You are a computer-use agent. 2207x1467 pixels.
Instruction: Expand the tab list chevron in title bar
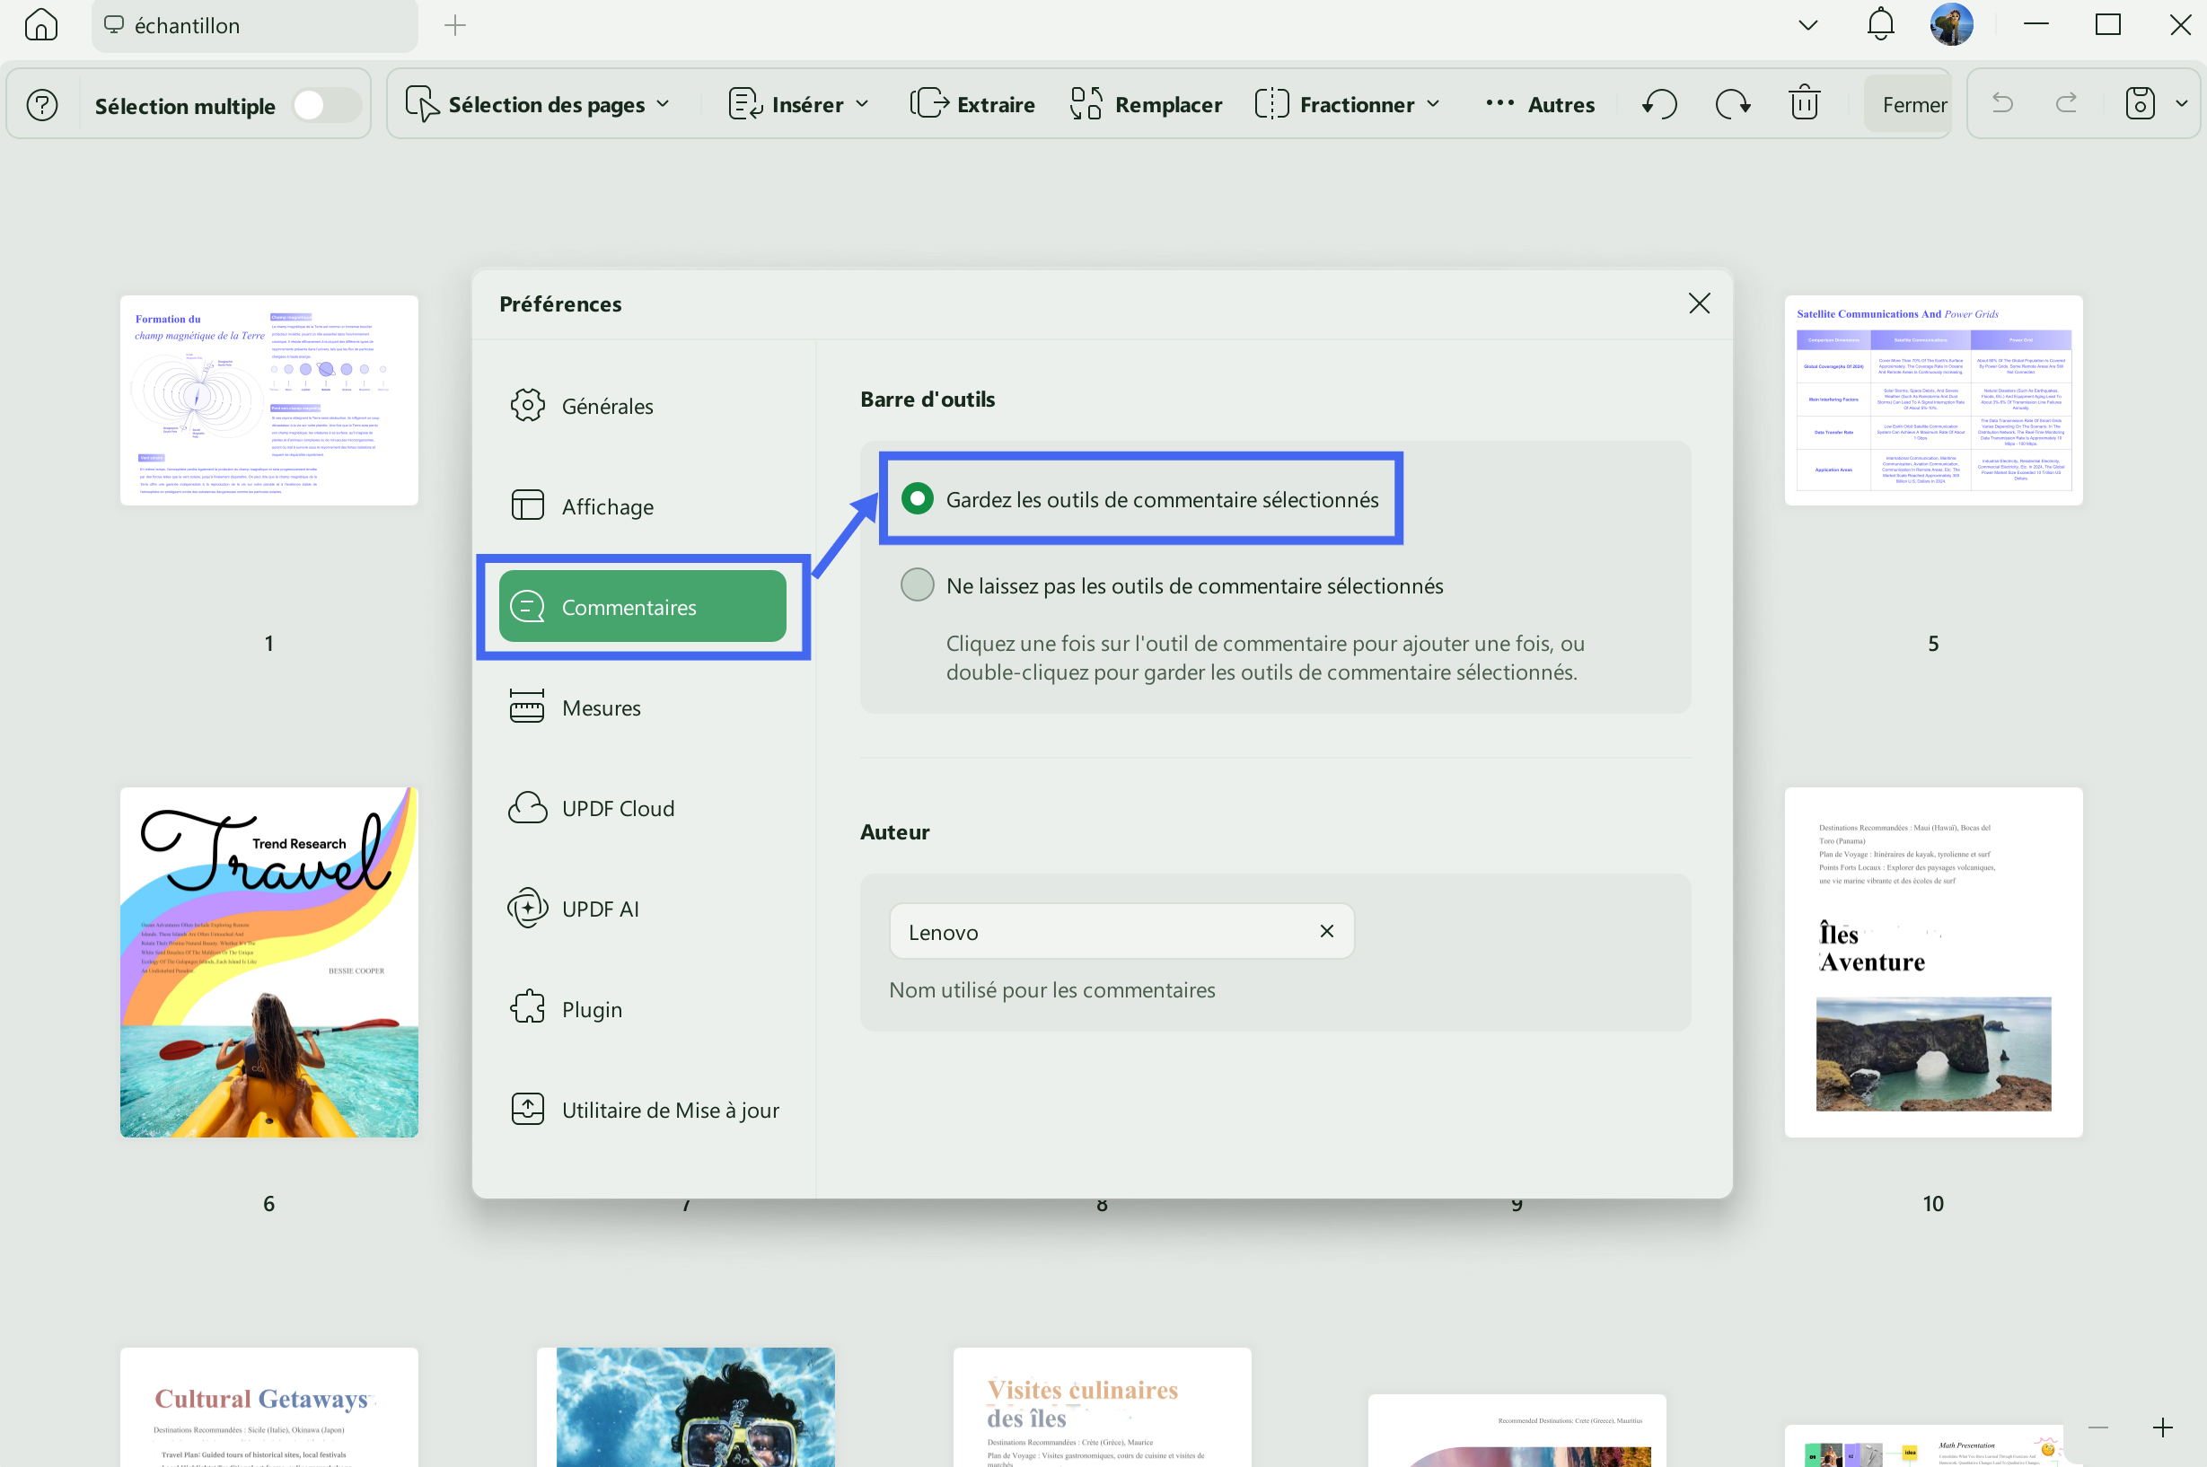coord(1807,25)
